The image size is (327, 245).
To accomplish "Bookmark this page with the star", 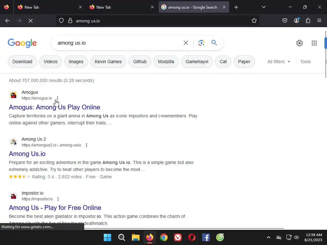I will [x=254, y=21].
